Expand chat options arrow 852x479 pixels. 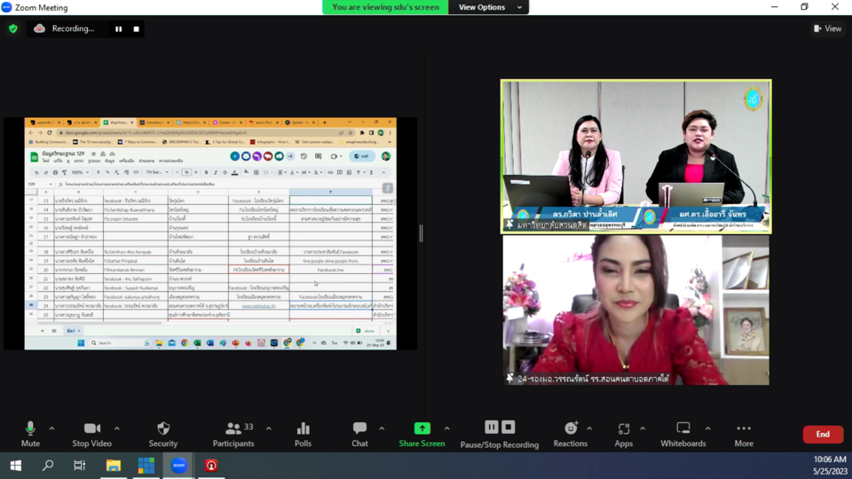pos(382,428)
